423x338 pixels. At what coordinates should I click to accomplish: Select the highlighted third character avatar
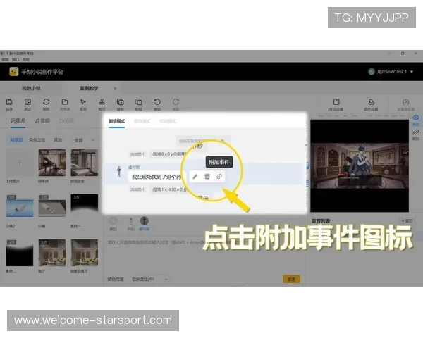click(145, 220)
